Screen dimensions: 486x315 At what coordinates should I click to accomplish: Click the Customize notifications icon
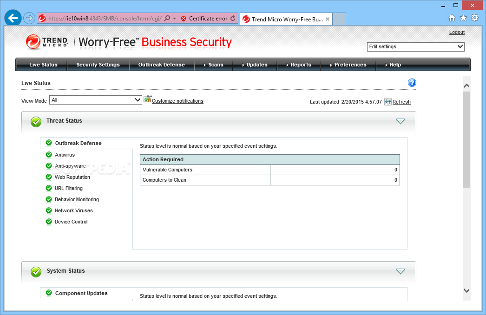tap(148, 99)
